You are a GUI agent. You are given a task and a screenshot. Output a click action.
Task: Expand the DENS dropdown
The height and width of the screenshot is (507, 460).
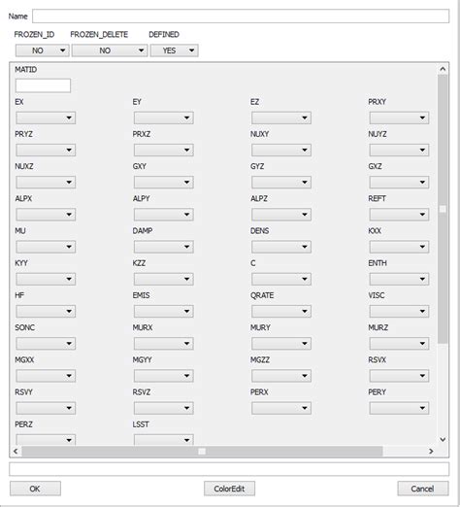[281, 247]
